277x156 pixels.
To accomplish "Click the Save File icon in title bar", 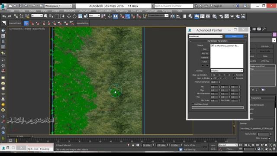I will tap(21, 6).
